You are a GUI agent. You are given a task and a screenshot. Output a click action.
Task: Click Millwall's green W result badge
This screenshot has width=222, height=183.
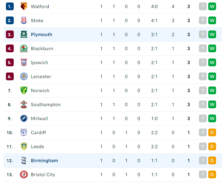[212, 119]
